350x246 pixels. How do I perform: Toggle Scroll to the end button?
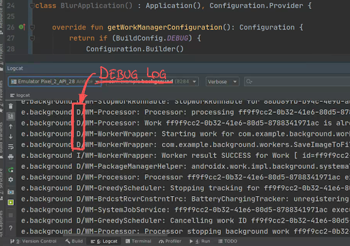(11, 116)
